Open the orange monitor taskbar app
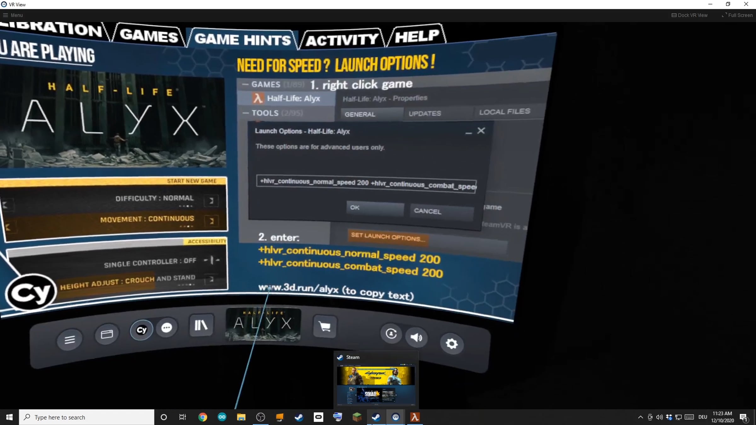This screenshot has width=756, height=425. tap(280, 417)
